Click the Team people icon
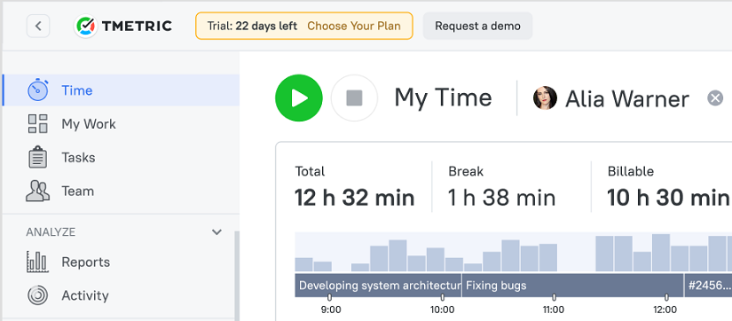Image resolution: width=732 pixels, height=321 pixels. tap(38, 191)
